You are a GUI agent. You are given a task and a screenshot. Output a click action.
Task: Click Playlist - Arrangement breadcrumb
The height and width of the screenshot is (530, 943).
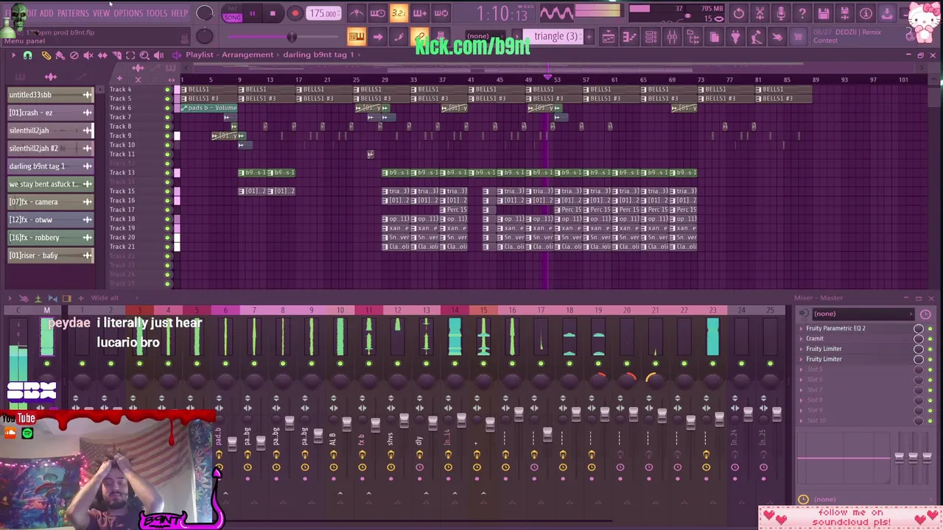tap(229, 54)
